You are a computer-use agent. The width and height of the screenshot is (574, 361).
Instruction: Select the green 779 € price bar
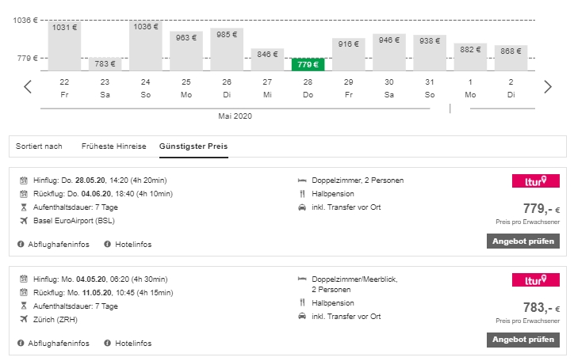point(308,64)
